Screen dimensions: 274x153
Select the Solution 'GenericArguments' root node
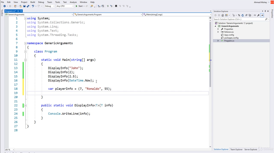pyautogui.click(x=235, y=23)
